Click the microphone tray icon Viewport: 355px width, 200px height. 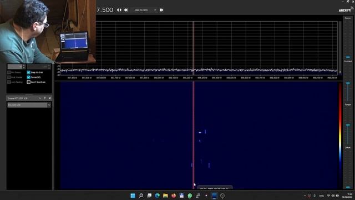click(x=315, y=196)
